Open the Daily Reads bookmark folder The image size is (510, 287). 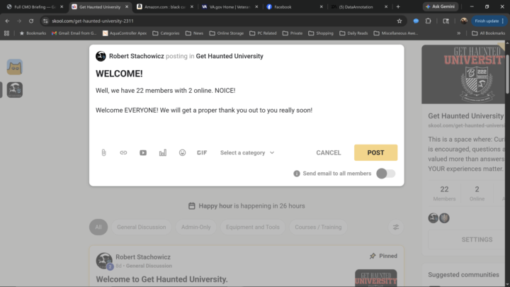(353, 33)
